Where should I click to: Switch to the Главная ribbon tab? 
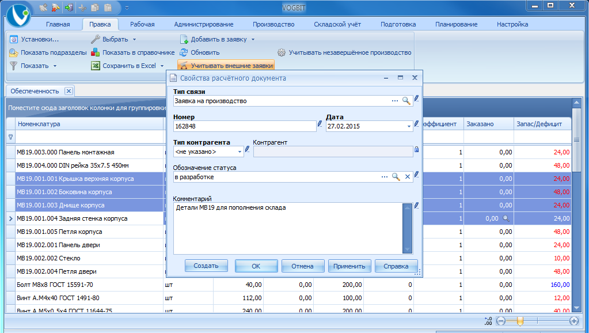[x=58, y=24]
